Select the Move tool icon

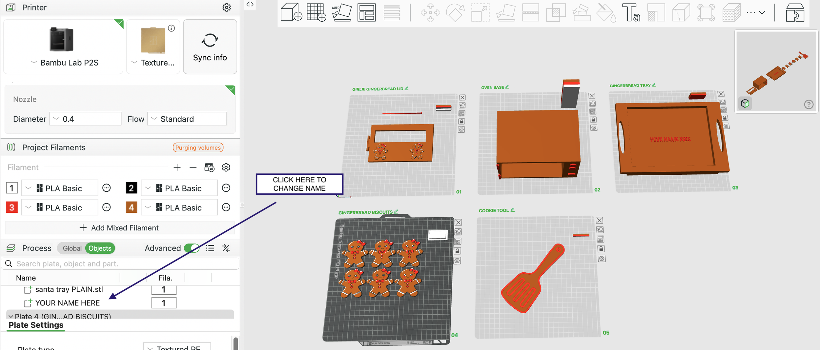coord(430,13)
